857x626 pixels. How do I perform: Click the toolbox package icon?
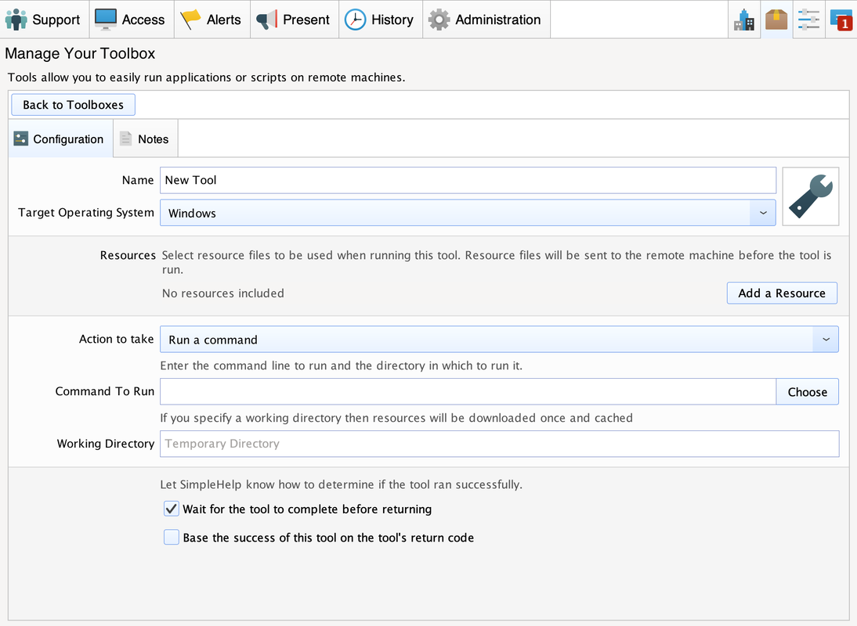(x=776, y=20)
